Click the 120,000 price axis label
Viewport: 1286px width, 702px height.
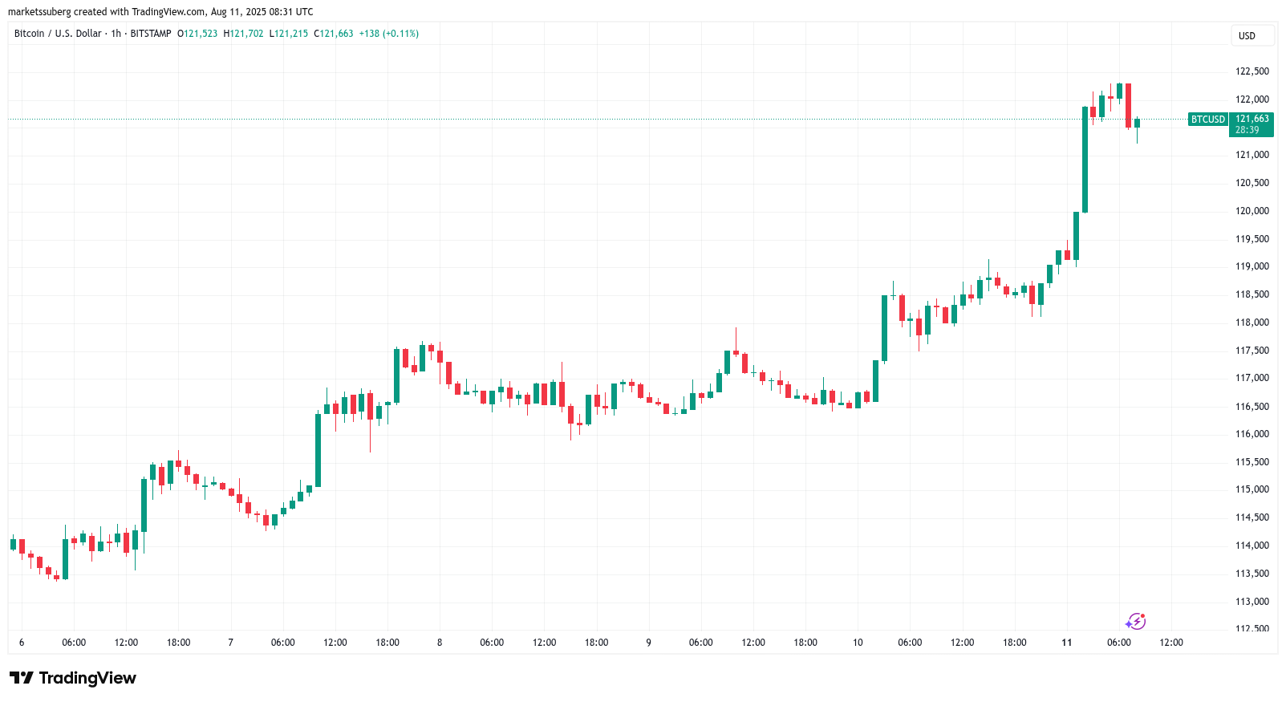pos(1252,211)
